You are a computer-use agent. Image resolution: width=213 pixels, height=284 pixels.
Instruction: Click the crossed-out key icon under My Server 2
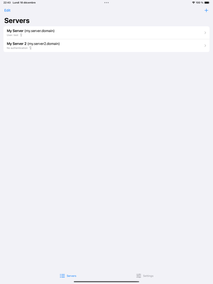30,48
